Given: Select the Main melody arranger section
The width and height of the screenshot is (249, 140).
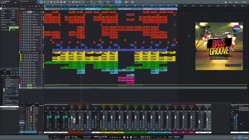Looking at the screenshot, I should click(x=93, y=9).
